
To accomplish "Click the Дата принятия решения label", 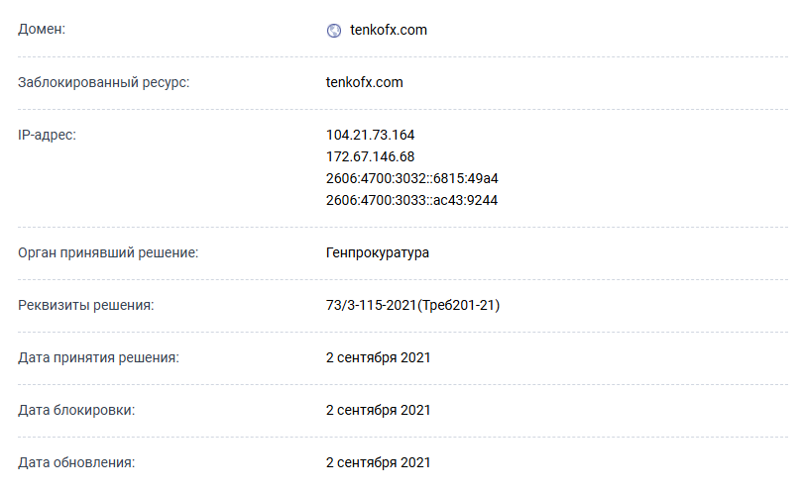I will [x=98, y=357].
